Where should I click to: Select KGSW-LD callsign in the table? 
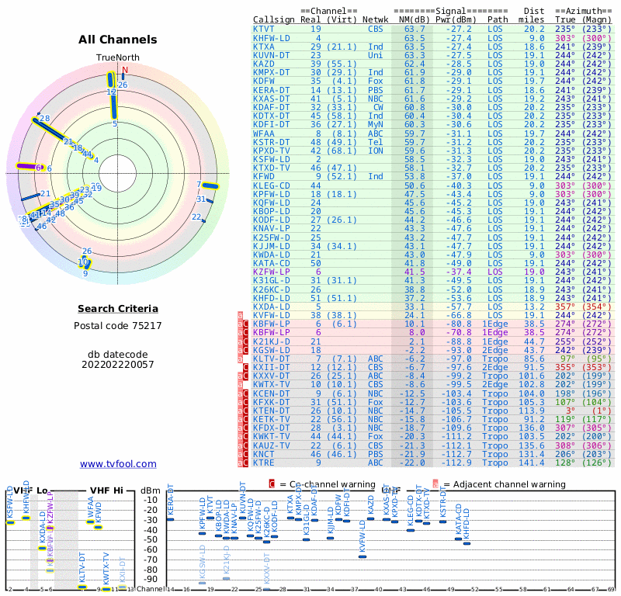click(271, 351)
